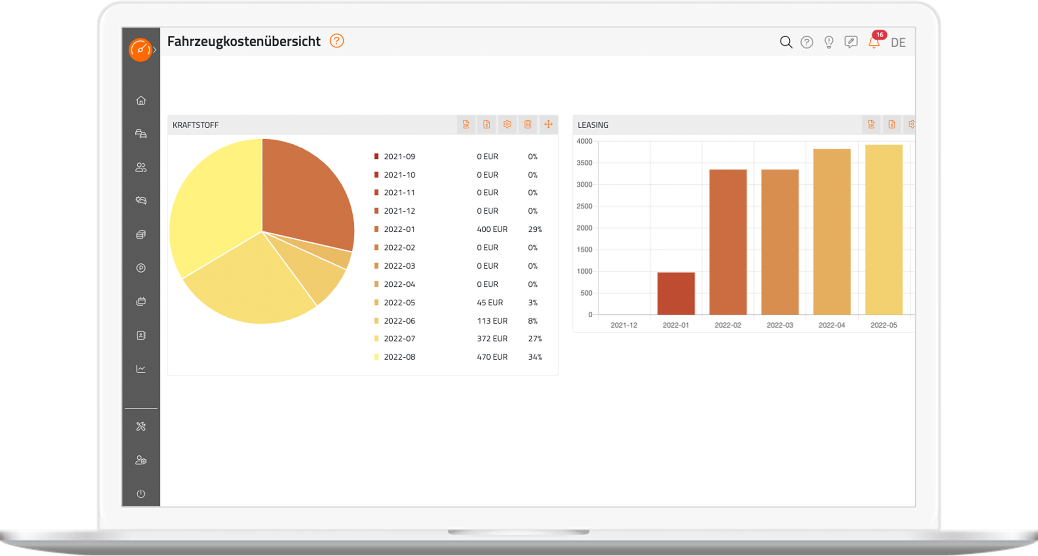Delete the Kraftstoff widget with trash icon

point(528,125)
